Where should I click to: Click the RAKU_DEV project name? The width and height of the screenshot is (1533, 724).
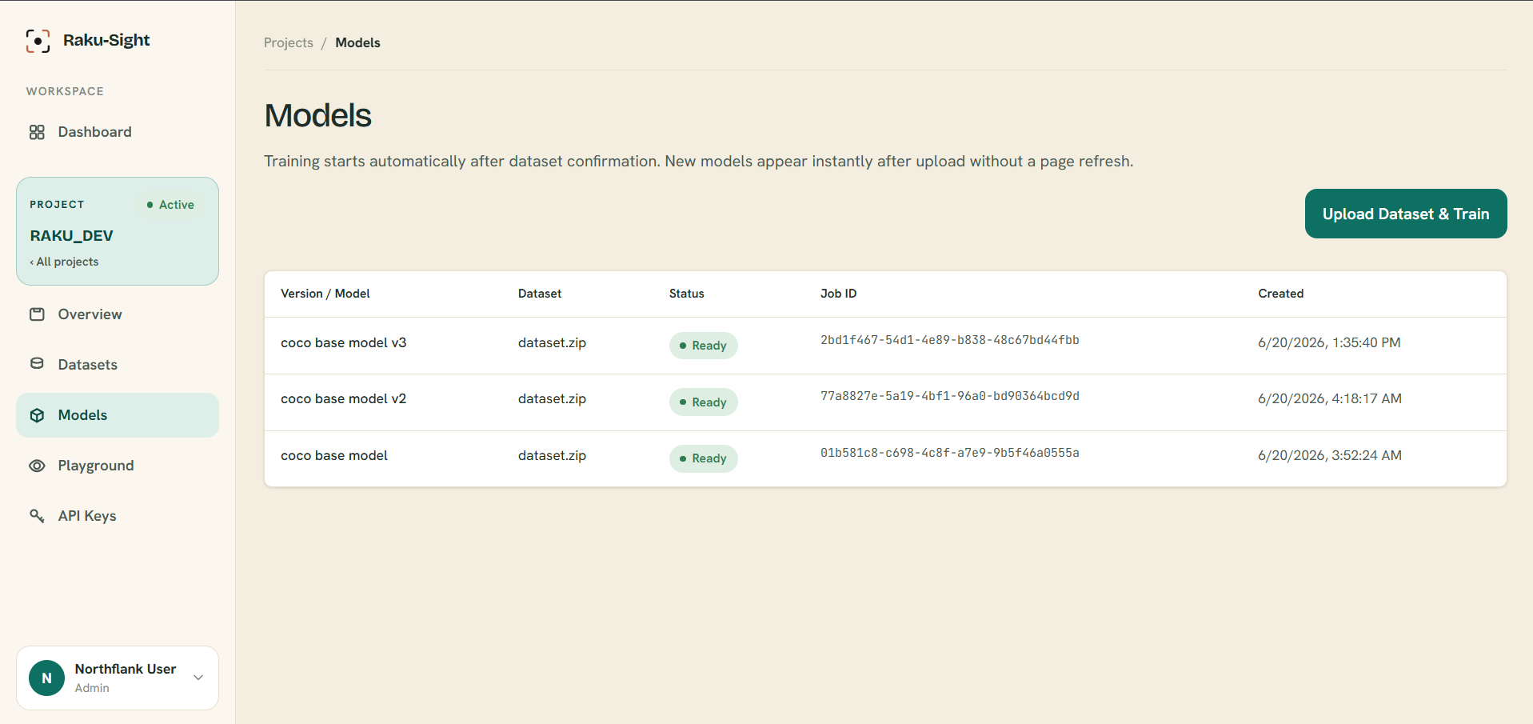72,236
